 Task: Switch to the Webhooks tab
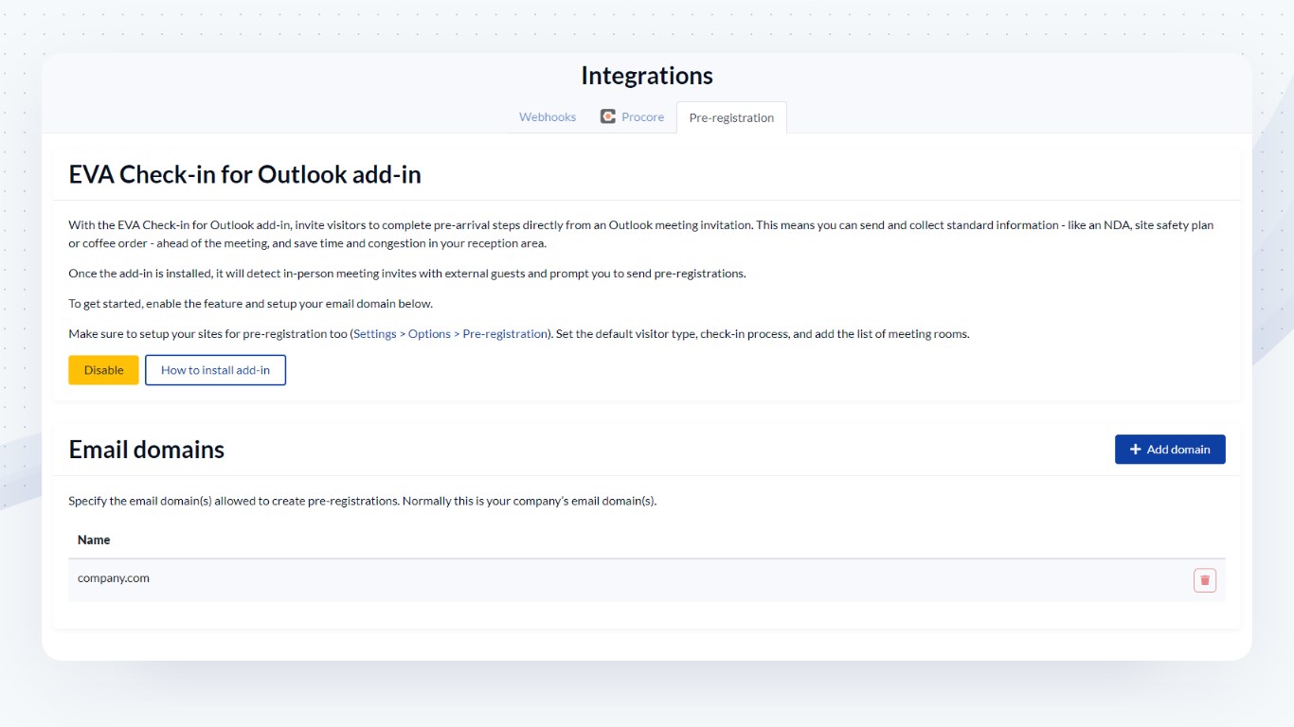[x=548, y=117]
